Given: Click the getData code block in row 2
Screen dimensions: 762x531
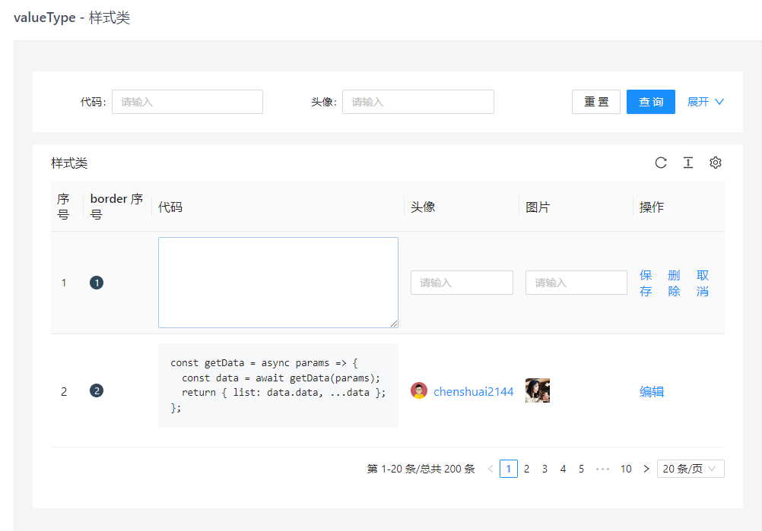Looking at the screenshot, I should click(278, 385).
